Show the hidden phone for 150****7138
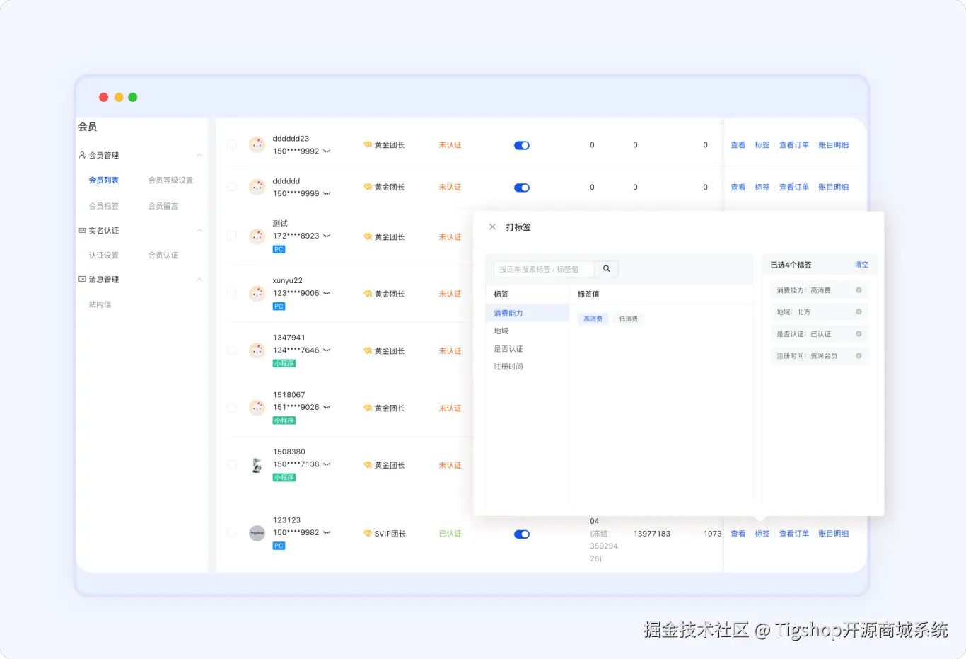This screenshot has width=966, height=659. (327, 464)
